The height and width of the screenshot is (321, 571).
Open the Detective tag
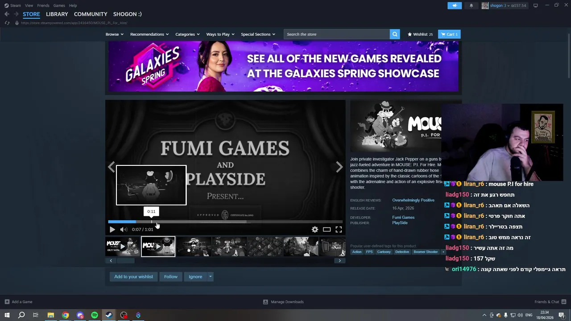click(402, 252)
